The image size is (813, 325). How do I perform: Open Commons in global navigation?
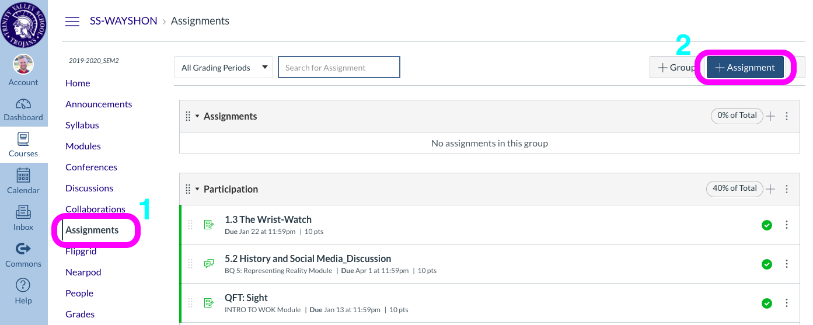coord(23,255)
